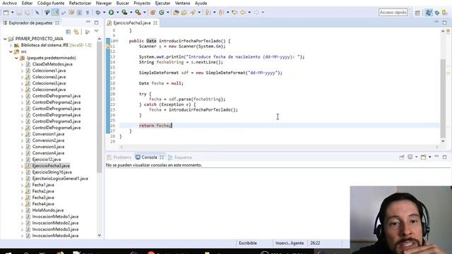Click Collapse All in package explorer
The width and height of the screenshot is (452, 254).
(69, 32)
